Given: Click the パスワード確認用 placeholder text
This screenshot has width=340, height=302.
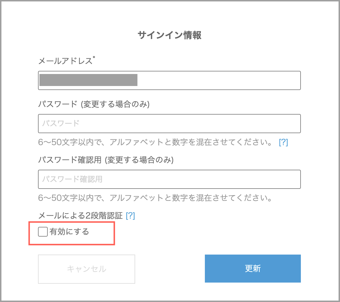Looking at the screenshot, I should tap(72, 179).
